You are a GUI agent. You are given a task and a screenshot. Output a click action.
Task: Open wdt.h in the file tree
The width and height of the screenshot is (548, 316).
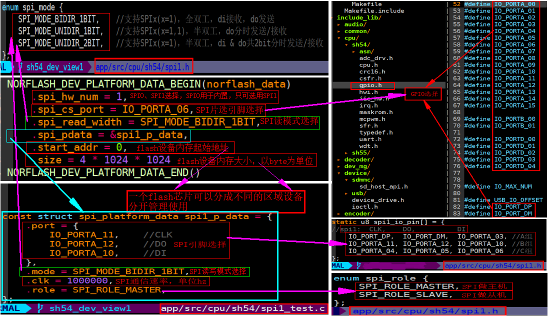pyautogui.click(x=368, y=146)
